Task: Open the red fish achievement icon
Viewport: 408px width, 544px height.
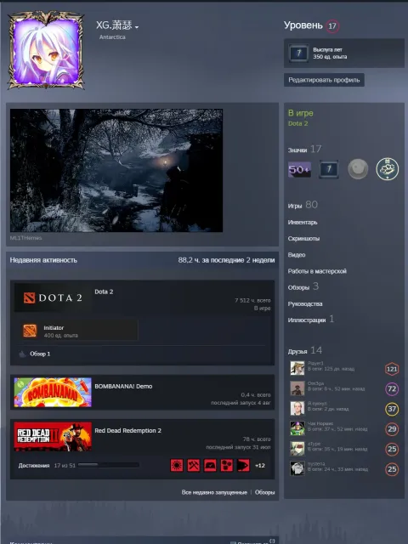Action: point(243,465)
